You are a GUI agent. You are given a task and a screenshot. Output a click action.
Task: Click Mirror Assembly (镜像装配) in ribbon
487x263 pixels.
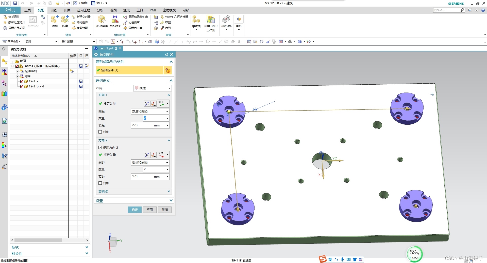pos(80,28)
